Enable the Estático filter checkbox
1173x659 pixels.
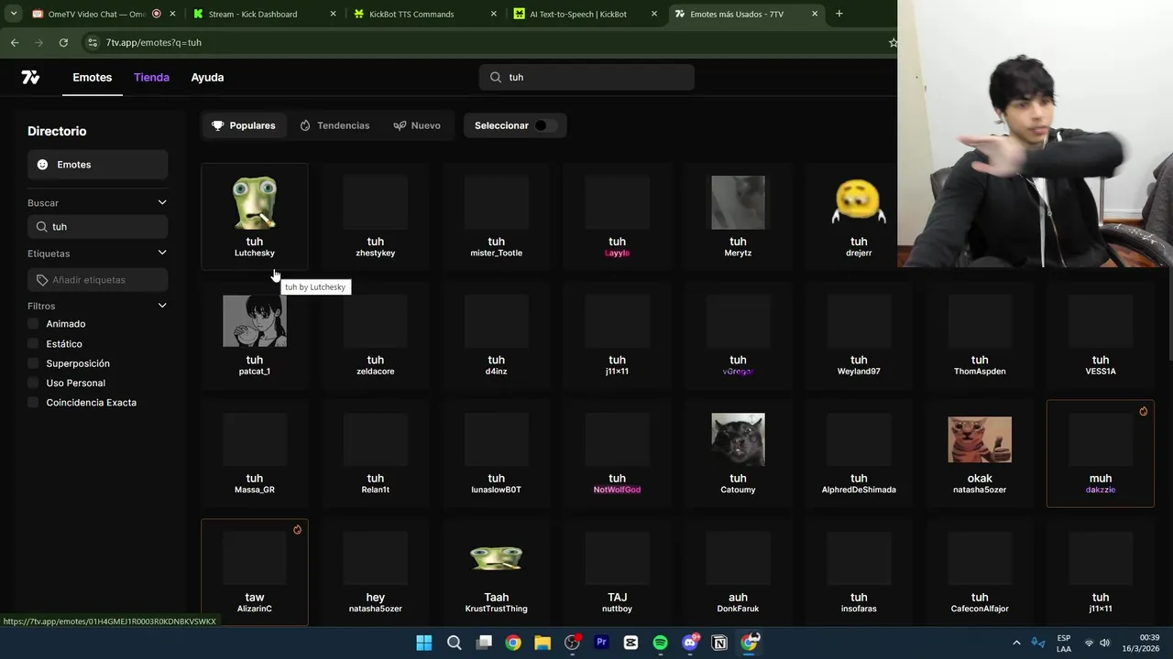point(33,344)
